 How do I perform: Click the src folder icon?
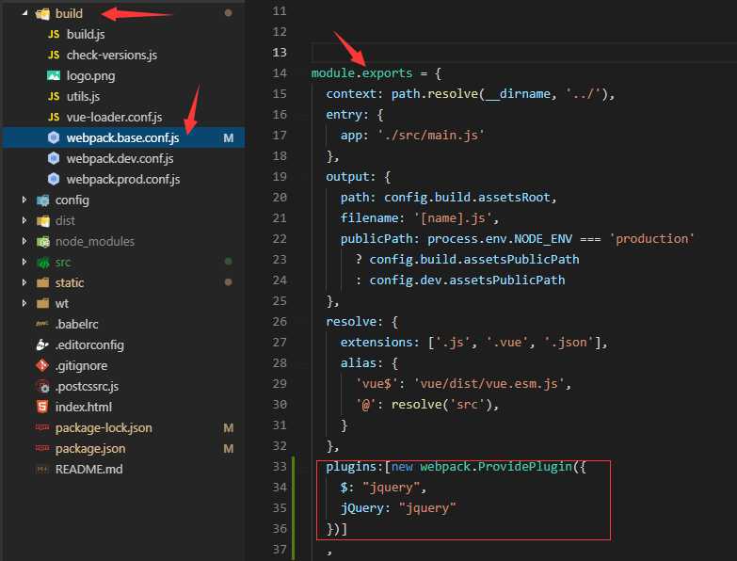coord(42,263)
